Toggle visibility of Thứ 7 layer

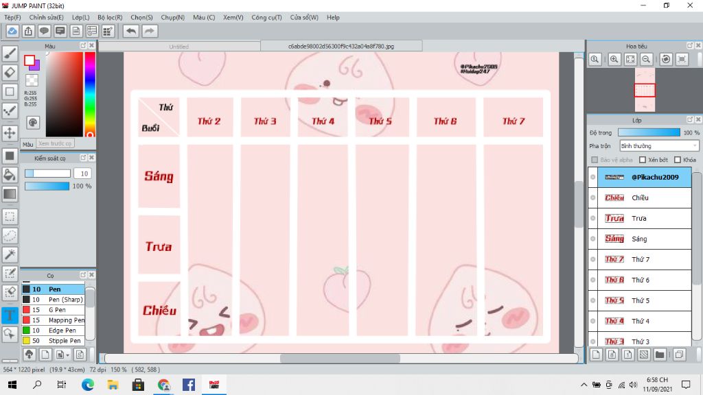[592, 259]
